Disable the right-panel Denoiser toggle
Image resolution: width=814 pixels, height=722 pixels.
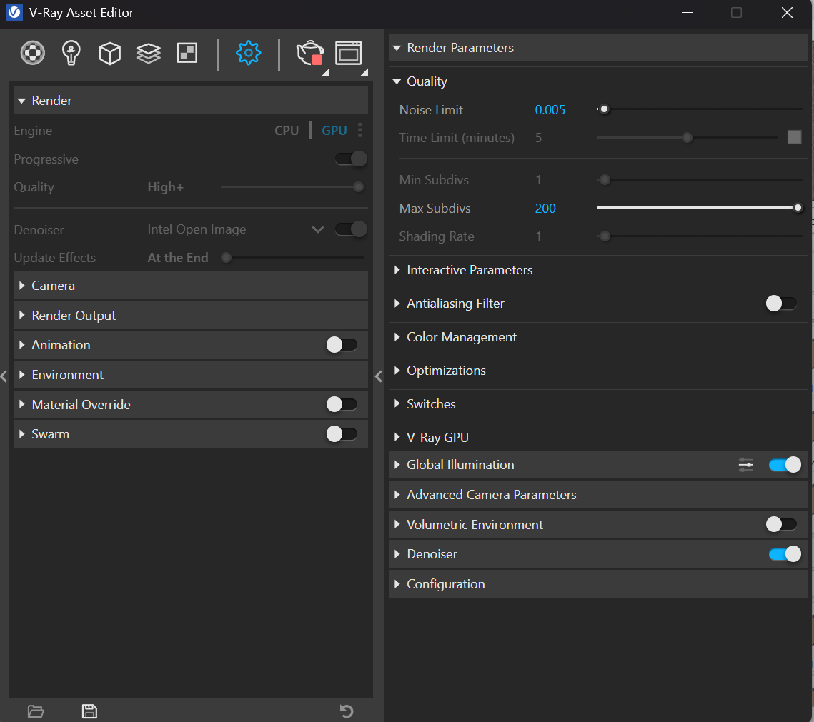(785, 554)
